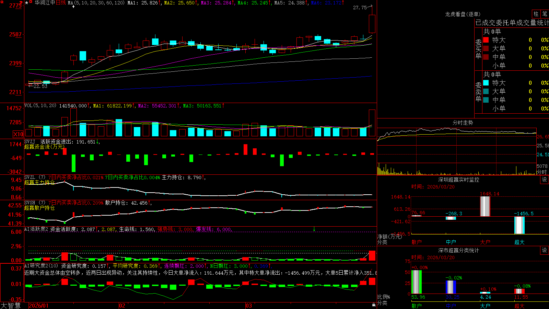Click the 时间: 2026/03/20 label in 实时监控
The image size is (549, 309).
tap(433, 187)
